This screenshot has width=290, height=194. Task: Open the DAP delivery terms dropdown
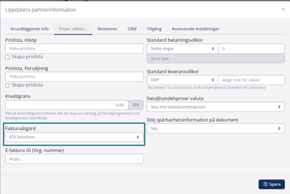point(182,80)
